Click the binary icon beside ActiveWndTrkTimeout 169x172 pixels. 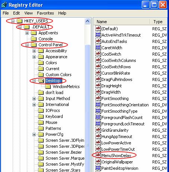[x=98, y=35]
